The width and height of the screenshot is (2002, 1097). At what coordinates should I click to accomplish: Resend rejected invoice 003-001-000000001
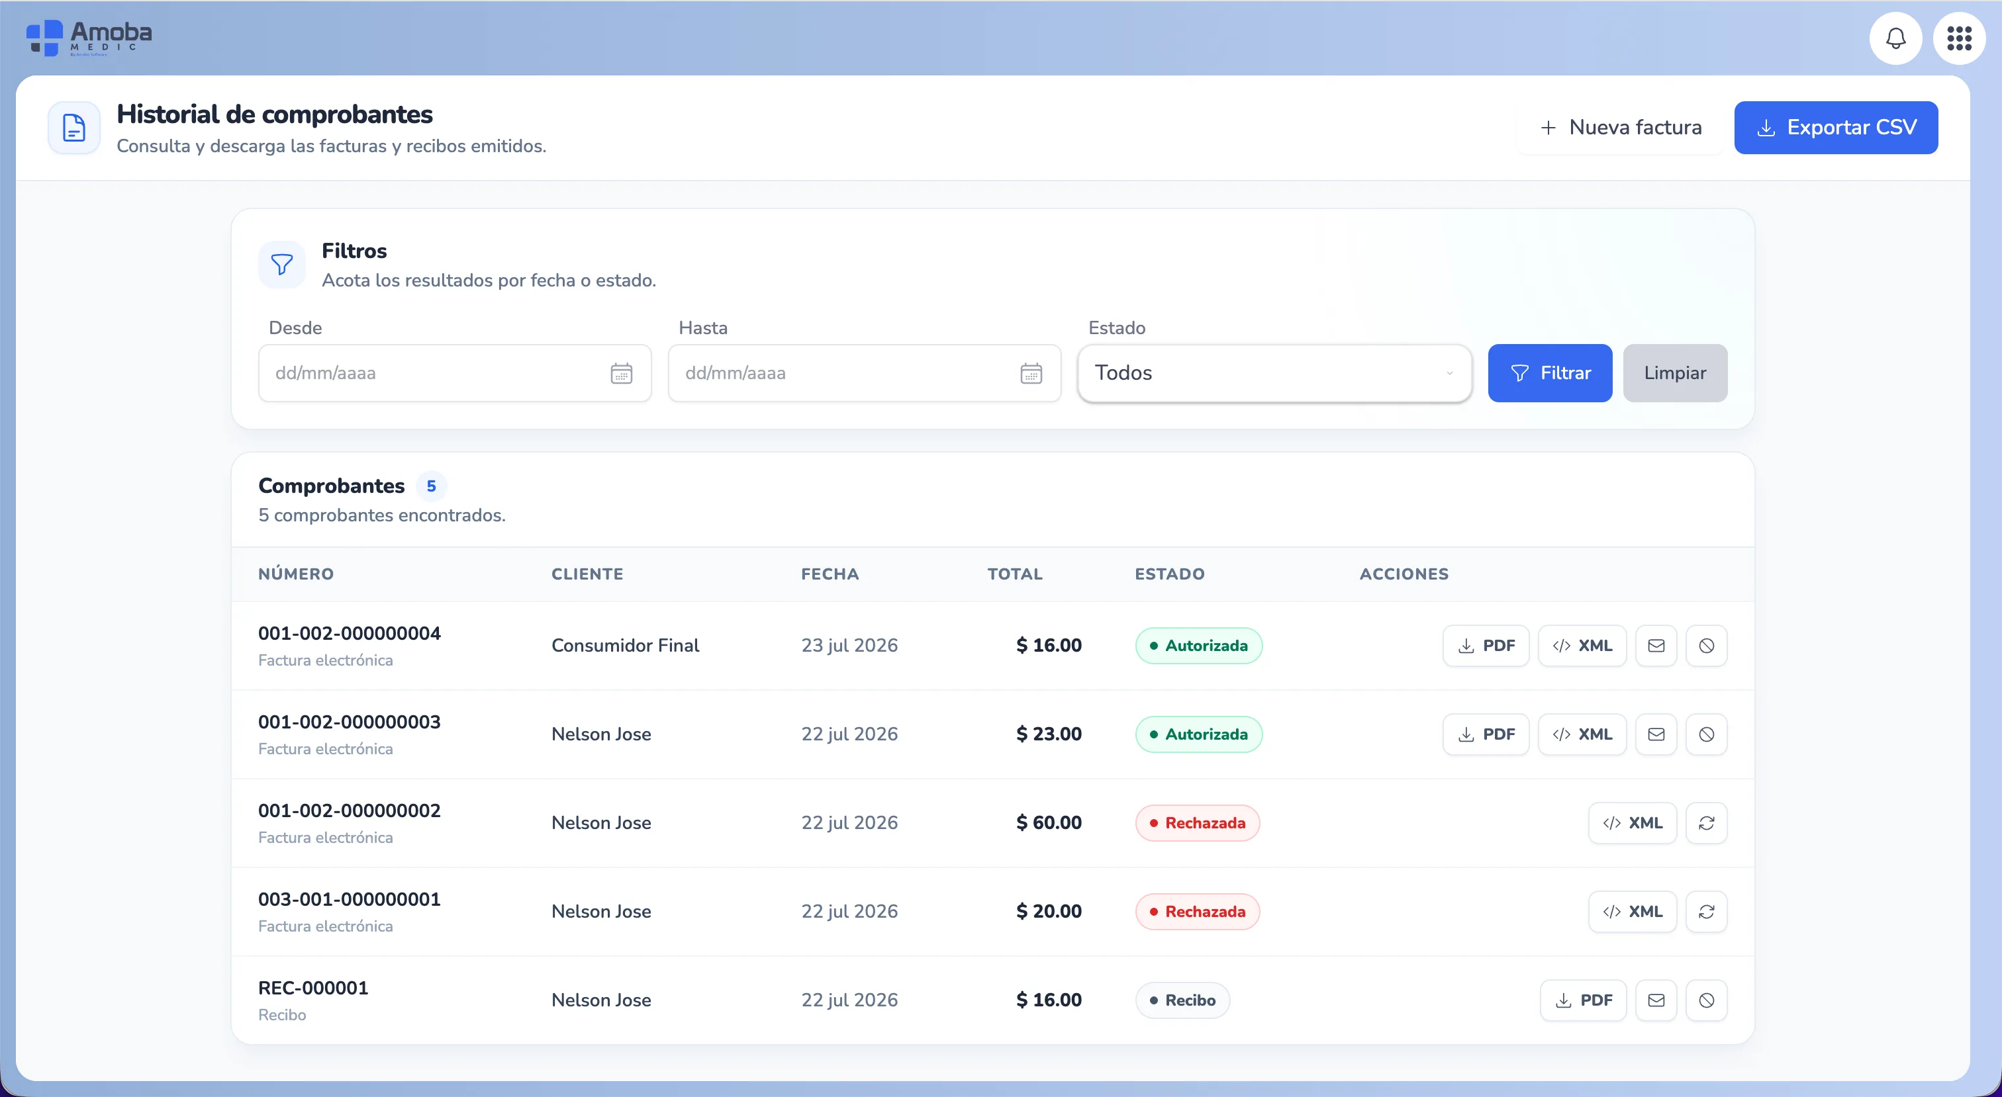[1707, 911]
